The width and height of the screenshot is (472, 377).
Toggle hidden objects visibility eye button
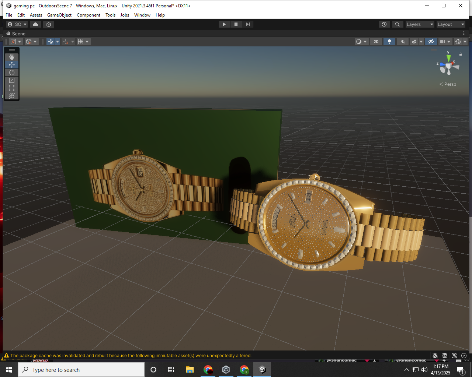(x=431, y=42)
